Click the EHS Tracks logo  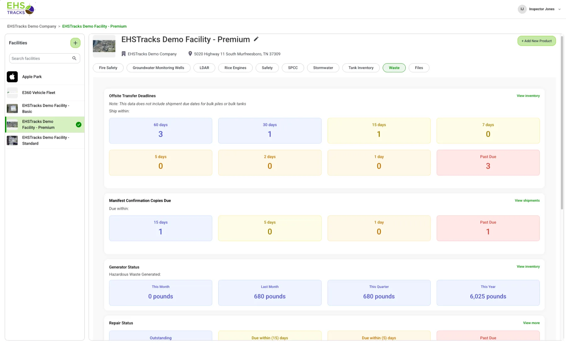click(21, 9)
